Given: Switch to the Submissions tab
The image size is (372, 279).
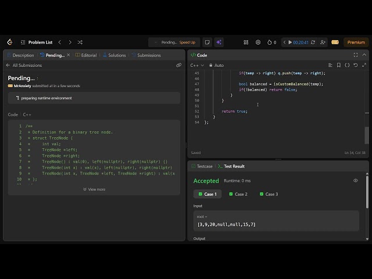Looking at the screenshot, I should click(x=146, y=55).
